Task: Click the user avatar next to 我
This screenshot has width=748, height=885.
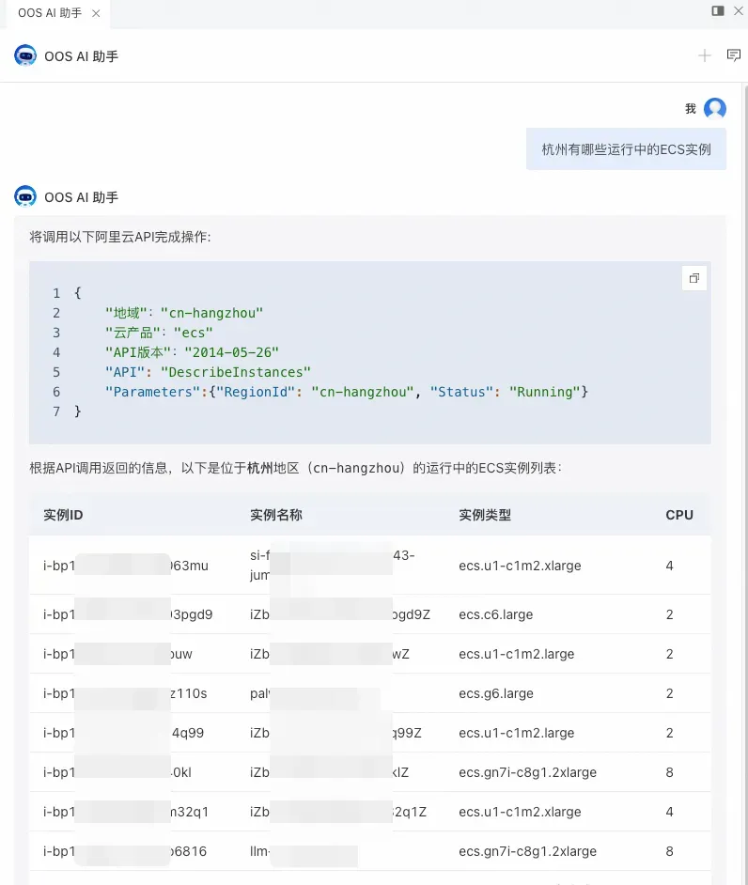Action: pos(715,108)
